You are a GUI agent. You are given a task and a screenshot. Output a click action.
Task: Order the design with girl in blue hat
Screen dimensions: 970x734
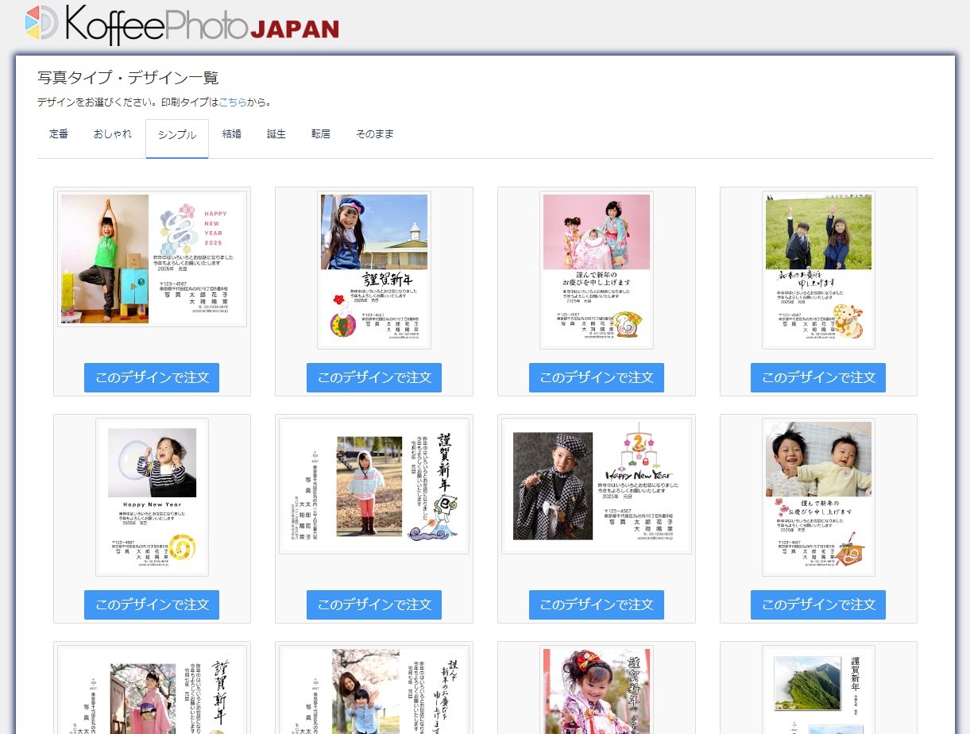tap(374, 377)
